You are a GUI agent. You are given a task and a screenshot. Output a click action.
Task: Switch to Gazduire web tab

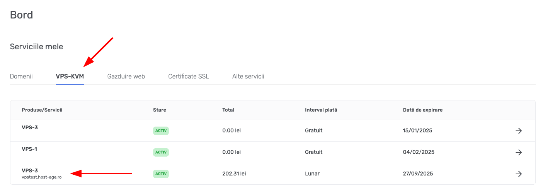click(126, 76)
